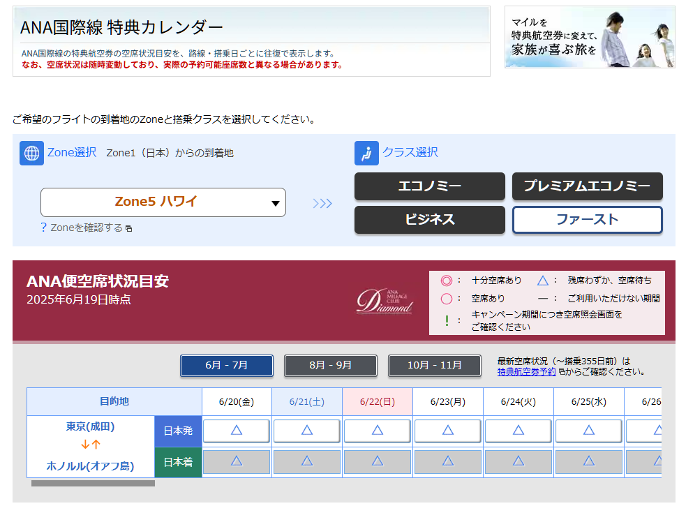Click the 6/21(土) date header
The image size is (679, 506).
coord(307,401)
